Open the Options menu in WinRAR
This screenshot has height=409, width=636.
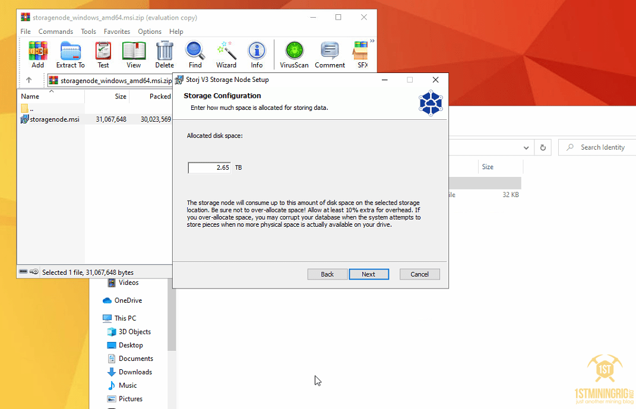[150, 31]
